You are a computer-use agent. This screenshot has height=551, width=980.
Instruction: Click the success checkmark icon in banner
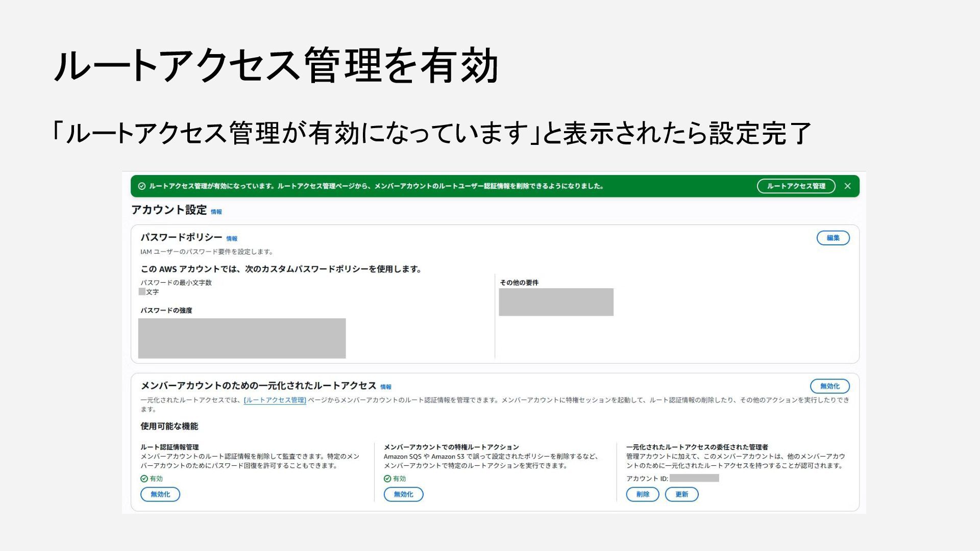(142, 186)
